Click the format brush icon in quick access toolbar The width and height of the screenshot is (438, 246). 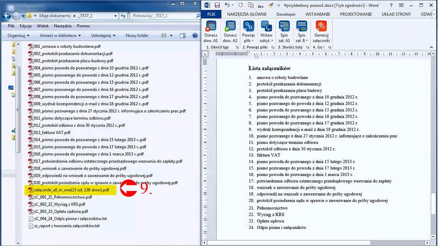[270, 5]
